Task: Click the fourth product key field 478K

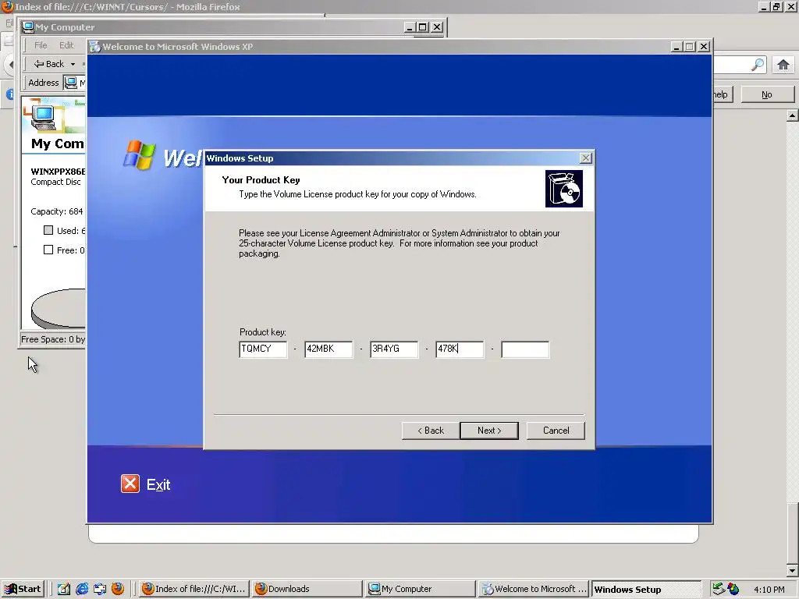Action: click(x=460, y=349)
